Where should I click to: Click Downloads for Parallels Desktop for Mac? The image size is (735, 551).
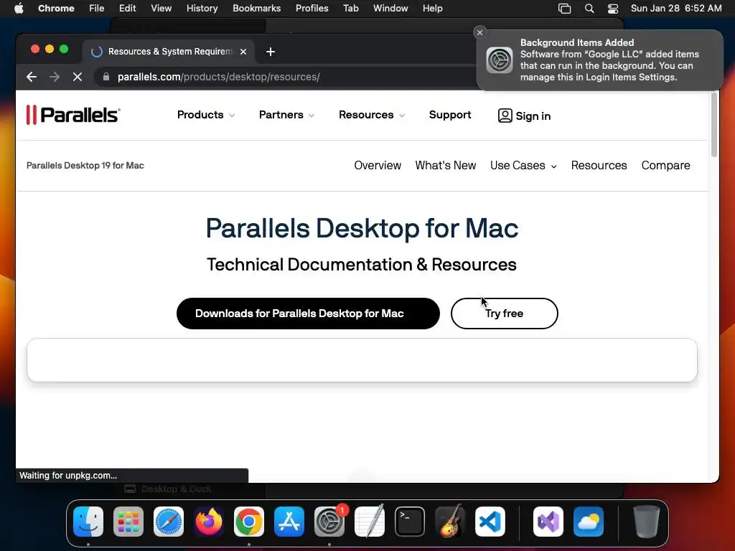pos(308,314)
